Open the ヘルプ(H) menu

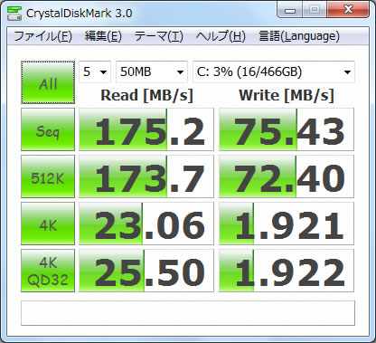tap(221, 36)
